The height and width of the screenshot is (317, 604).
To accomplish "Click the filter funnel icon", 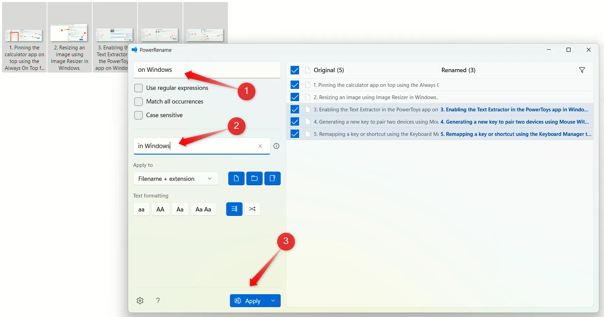I will point(582,70).
